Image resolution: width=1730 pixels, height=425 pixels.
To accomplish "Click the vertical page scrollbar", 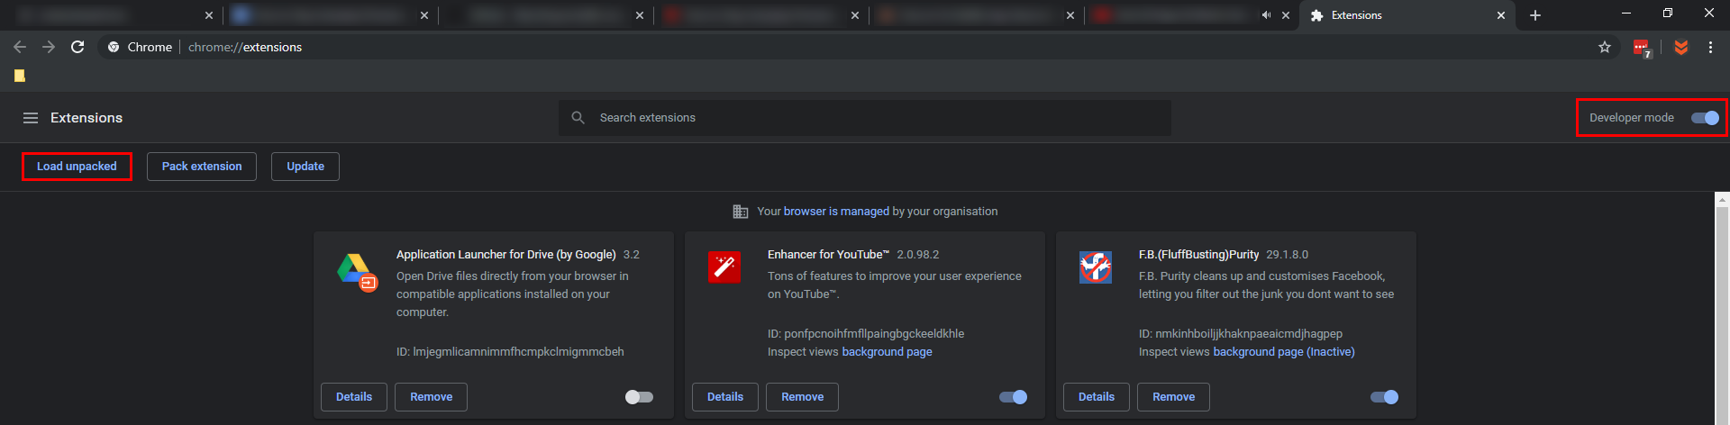I will [x=1722, y=314].
